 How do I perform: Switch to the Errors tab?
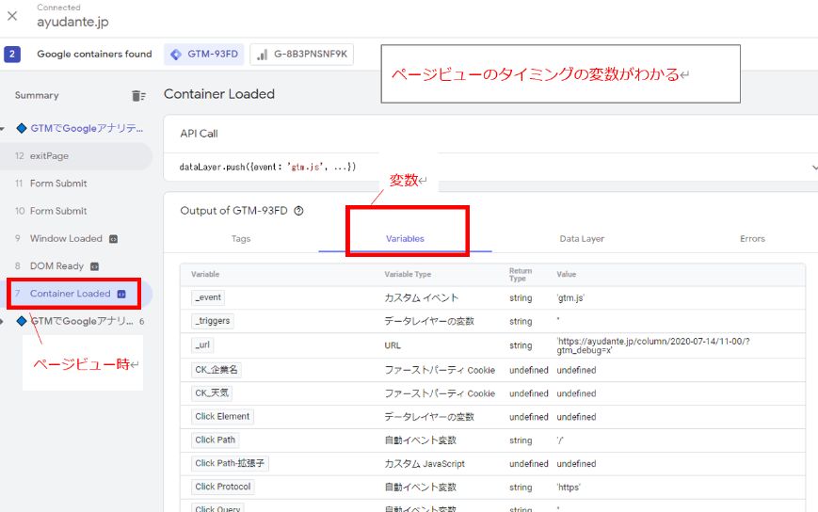click(x=752, y=239)
